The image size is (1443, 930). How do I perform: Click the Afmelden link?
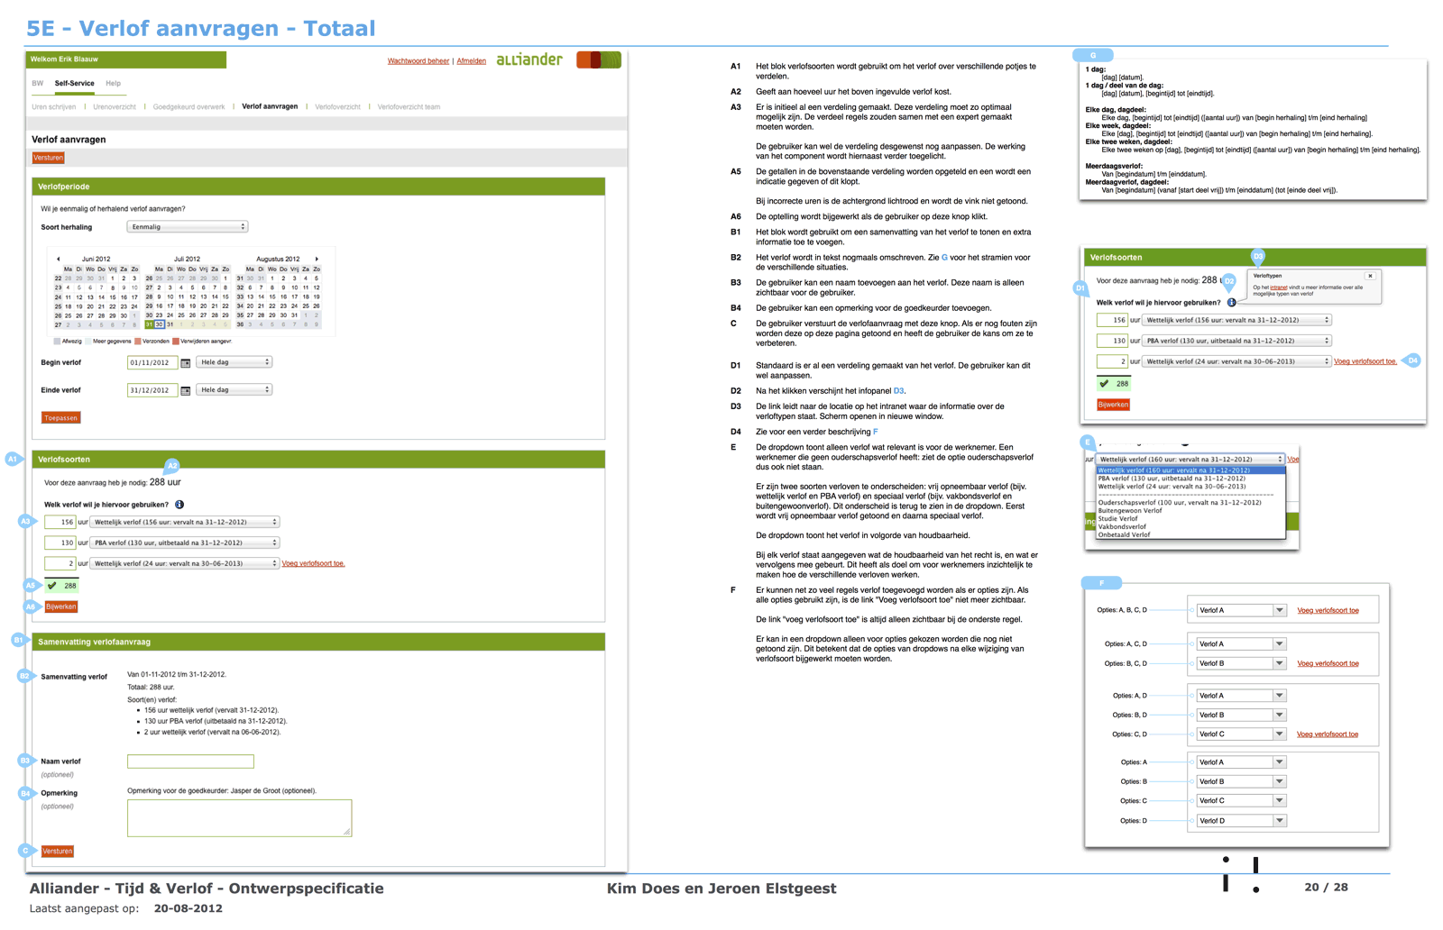point(472,61)
